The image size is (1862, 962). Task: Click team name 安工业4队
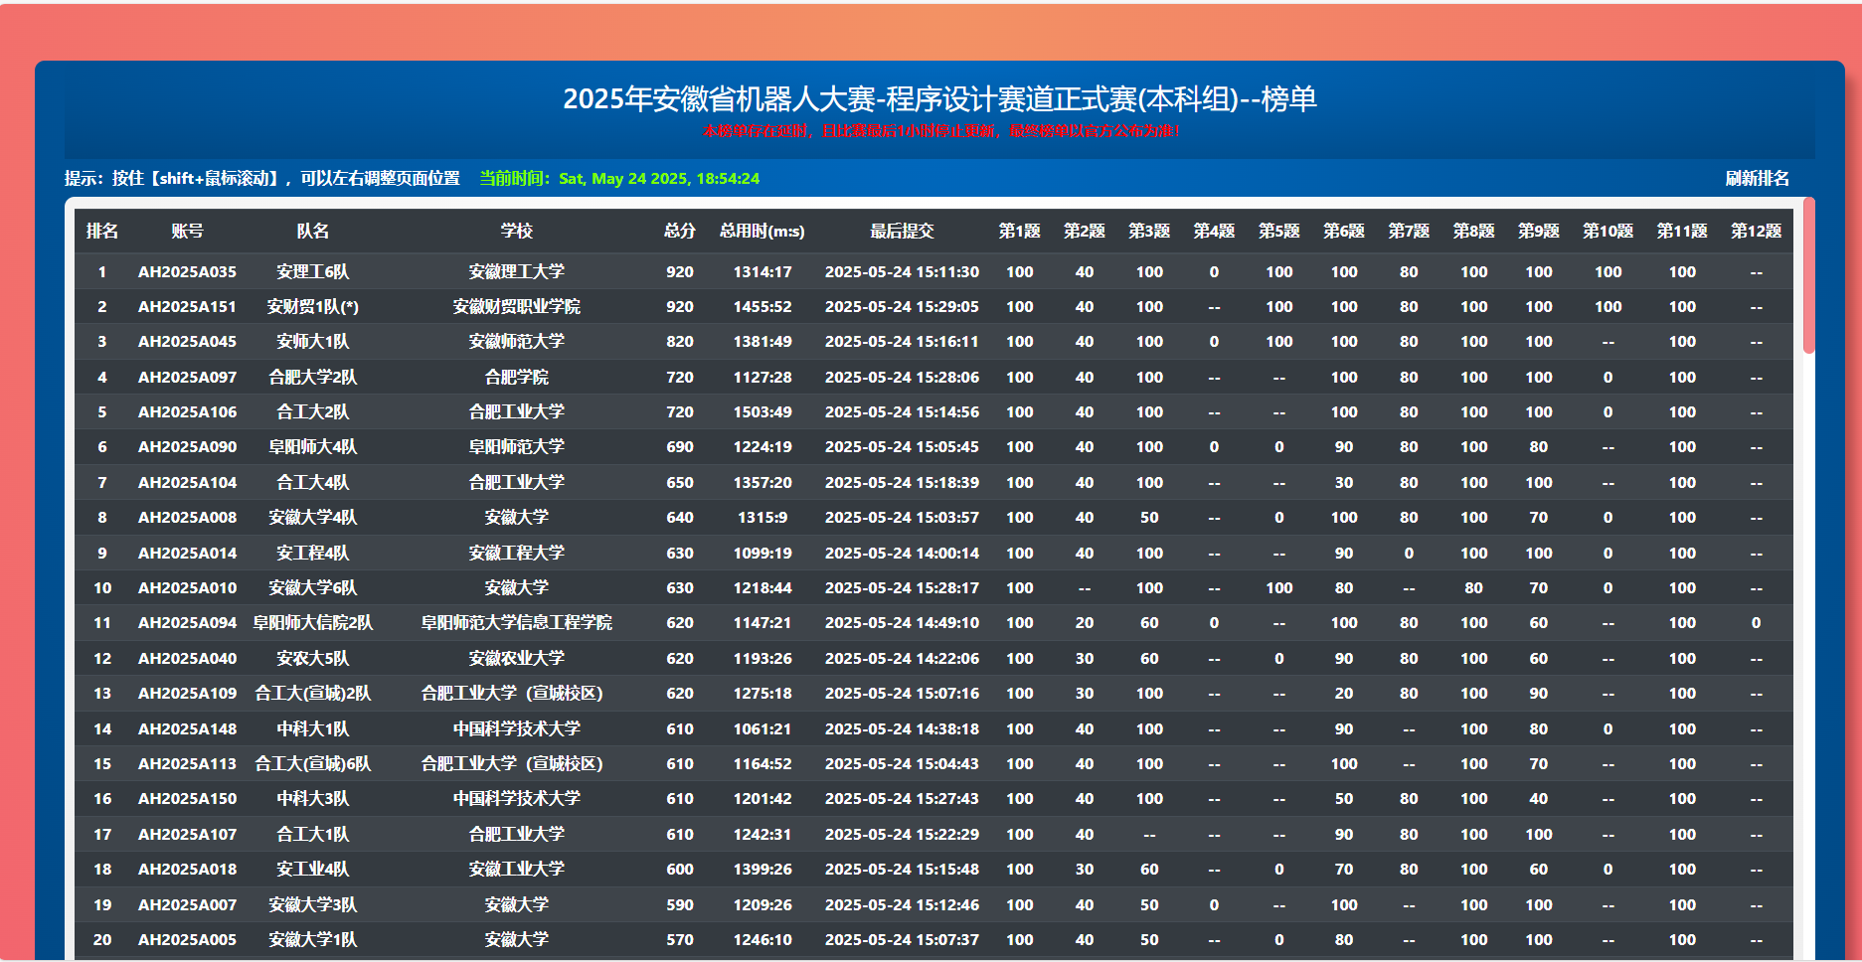[312, 869]
